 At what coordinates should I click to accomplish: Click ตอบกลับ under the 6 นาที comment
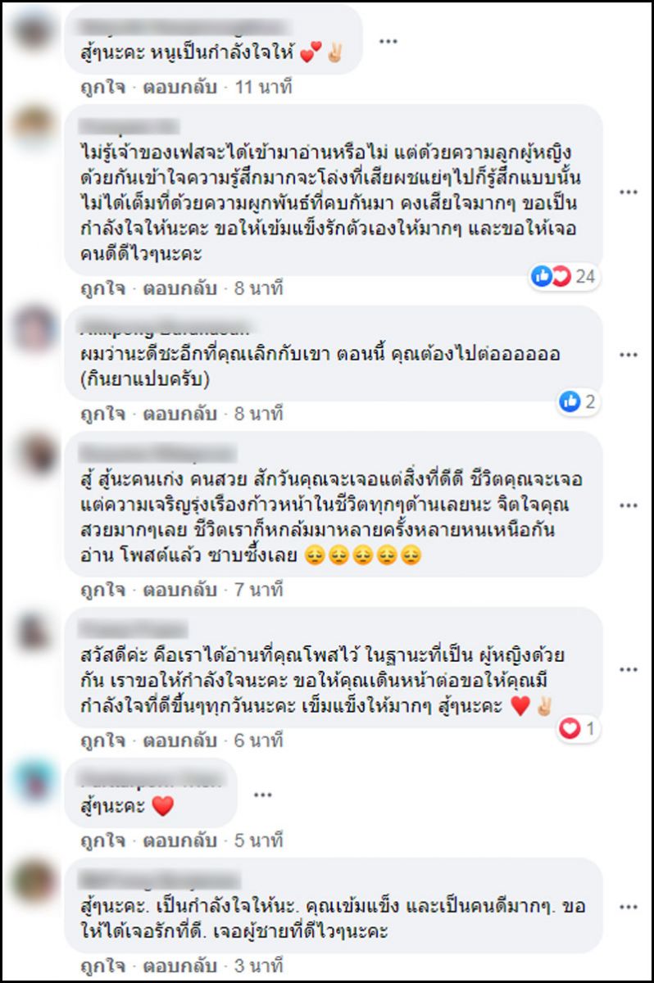click(180, 741)
